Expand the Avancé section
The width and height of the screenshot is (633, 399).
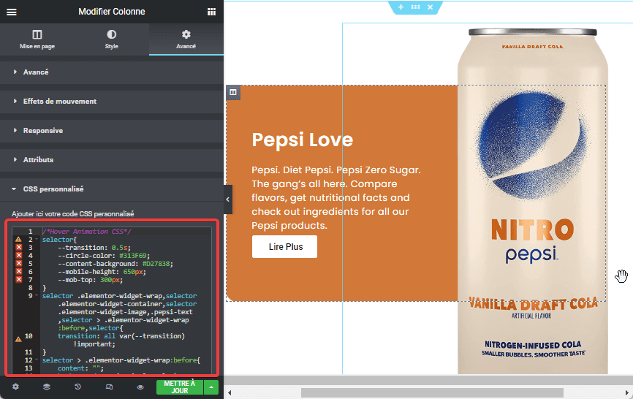click(111, 72)
